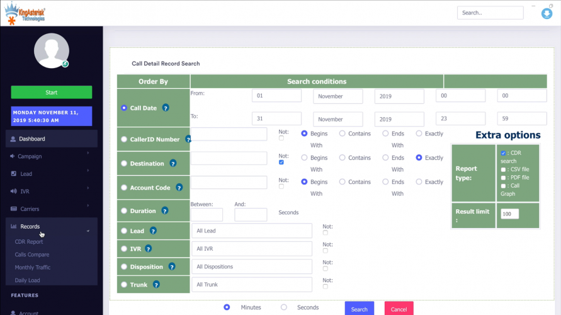Open the All Dispositions dropdown
The image size is (561, 315).
252,266
